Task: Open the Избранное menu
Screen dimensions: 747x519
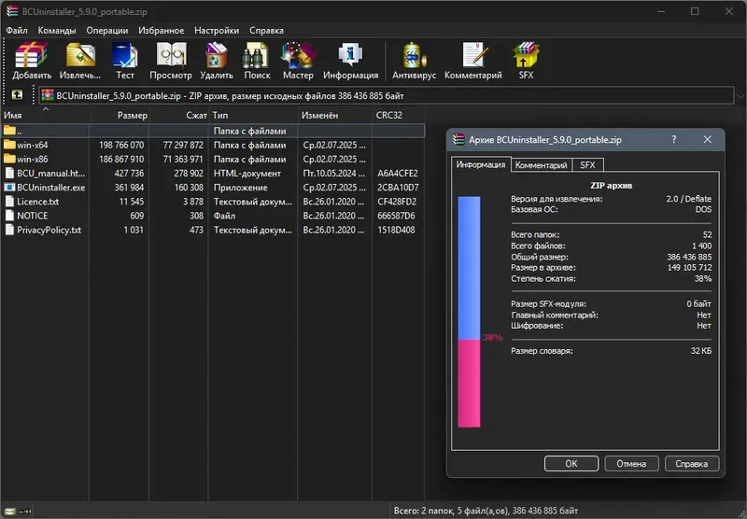Action: click(161, 31)
